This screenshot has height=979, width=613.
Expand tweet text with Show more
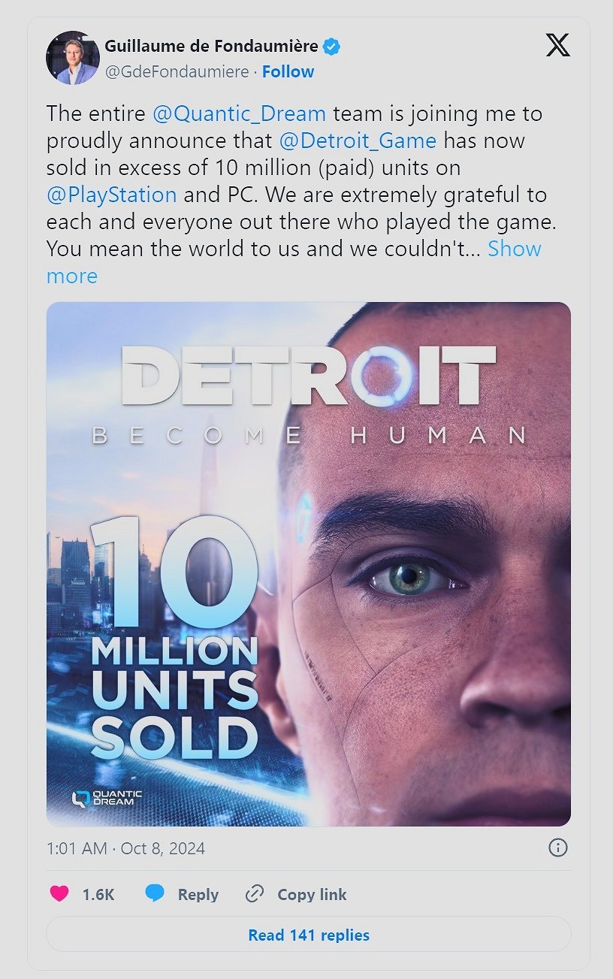(x=514, y=249)
